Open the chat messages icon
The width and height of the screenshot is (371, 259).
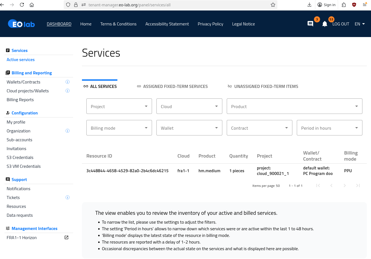[310, 24]
